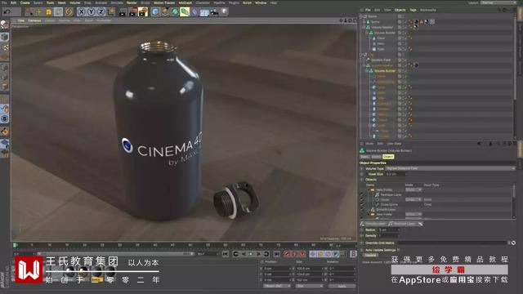Toggle the Z axis lock
523x294 pixels.
tap(101, 12)
